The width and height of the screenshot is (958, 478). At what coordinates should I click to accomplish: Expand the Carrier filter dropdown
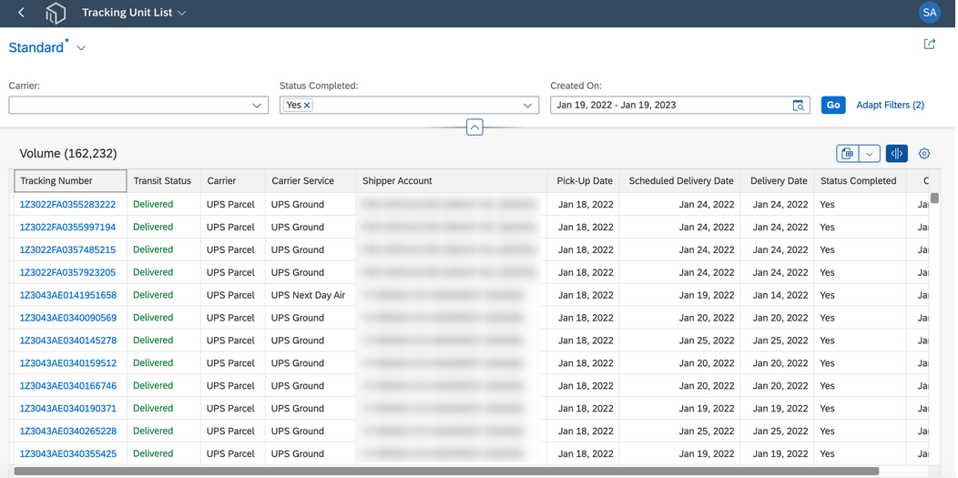click(257, 106)
